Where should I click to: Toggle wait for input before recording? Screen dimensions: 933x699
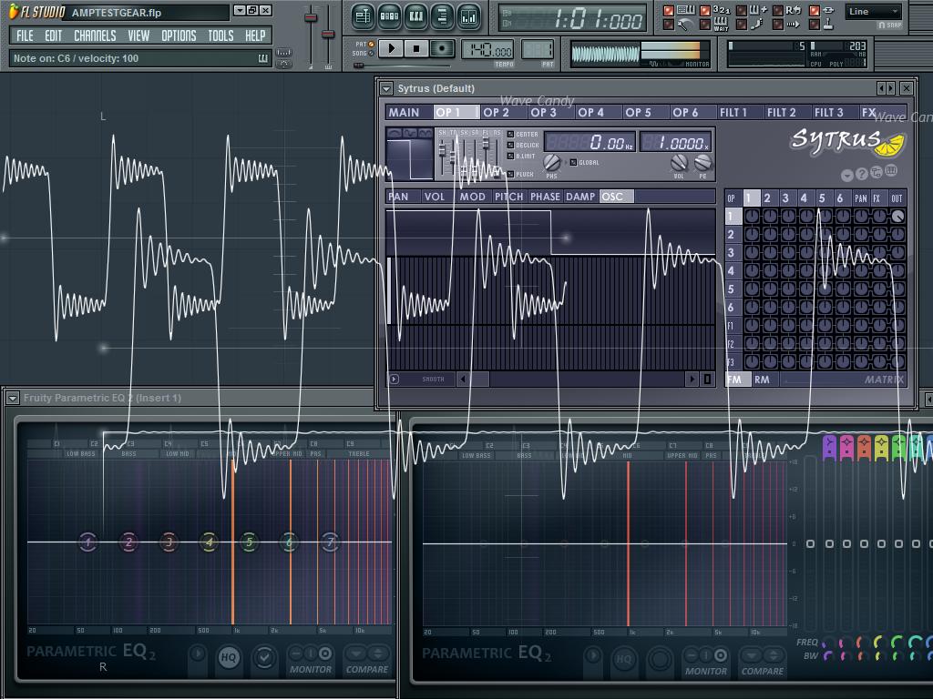705,25
